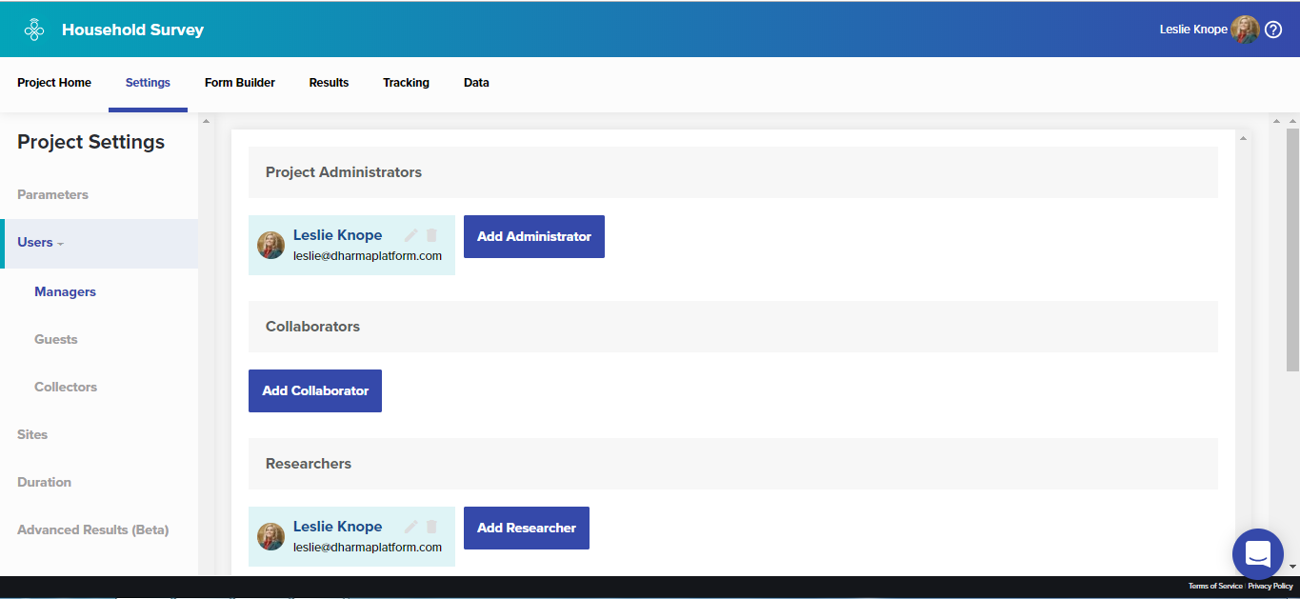The width and height of the screenshot is (1300, 599).
Task: Click the Researchers section header
Action: tap(733, 464)
